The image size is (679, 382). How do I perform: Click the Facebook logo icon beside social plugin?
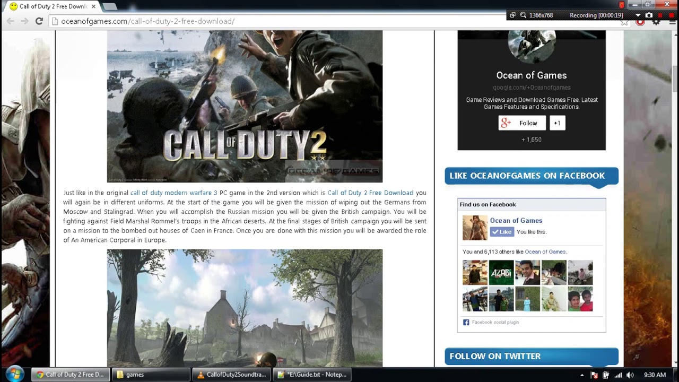(x=466, y=322)
